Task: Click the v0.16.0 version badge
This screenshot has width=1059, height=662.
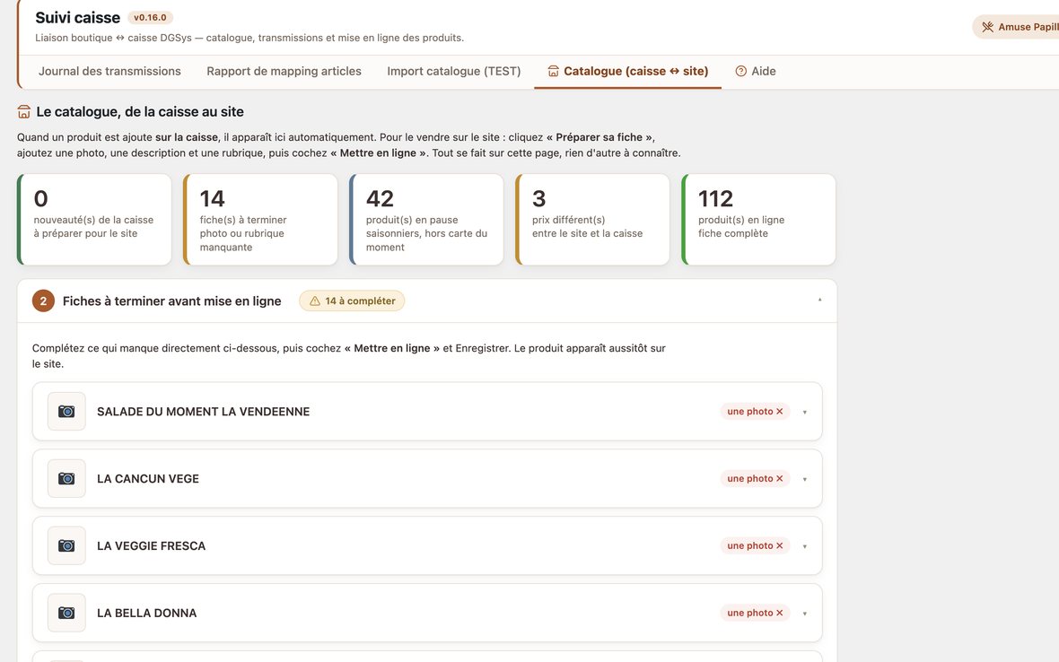Action: click(x=150, y=18)
